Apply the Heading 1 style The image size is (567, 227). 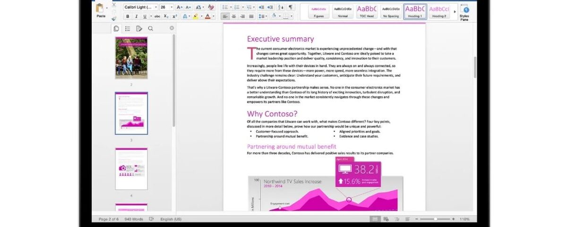pos(415,11)
